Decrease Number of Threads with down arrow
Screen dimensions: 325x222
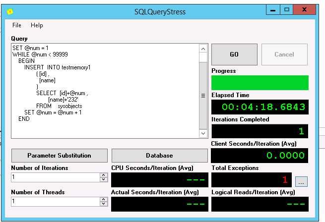[103, 204]
